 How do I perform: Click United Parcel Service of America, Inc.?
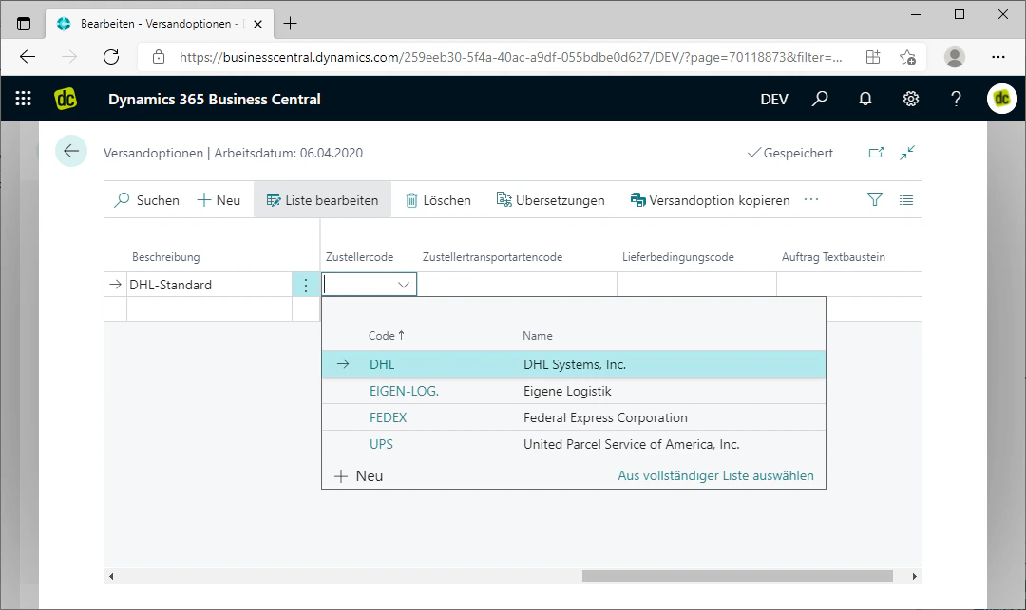632,444
